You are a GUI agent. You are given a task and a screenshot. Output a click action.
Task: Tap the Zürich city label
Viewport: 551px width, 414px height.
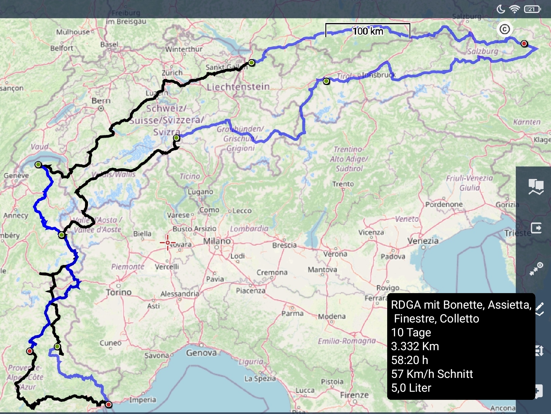click(x=172, y=73)
